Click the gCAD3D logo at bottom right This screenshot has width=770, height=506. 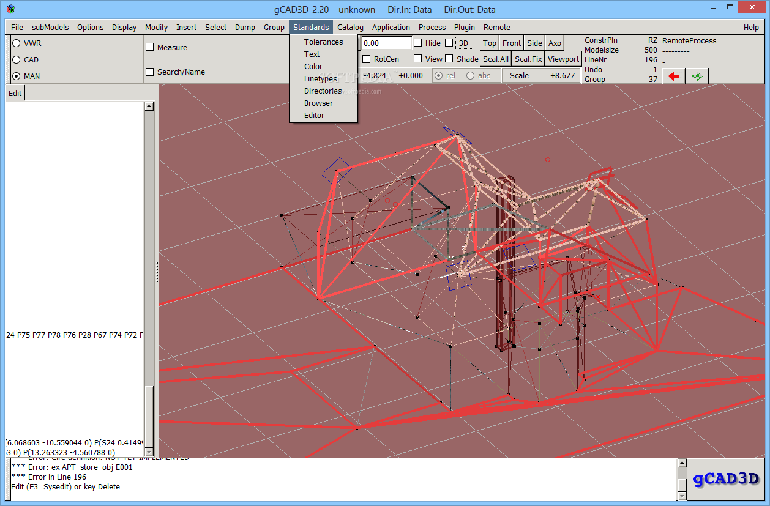click(727, 479)
